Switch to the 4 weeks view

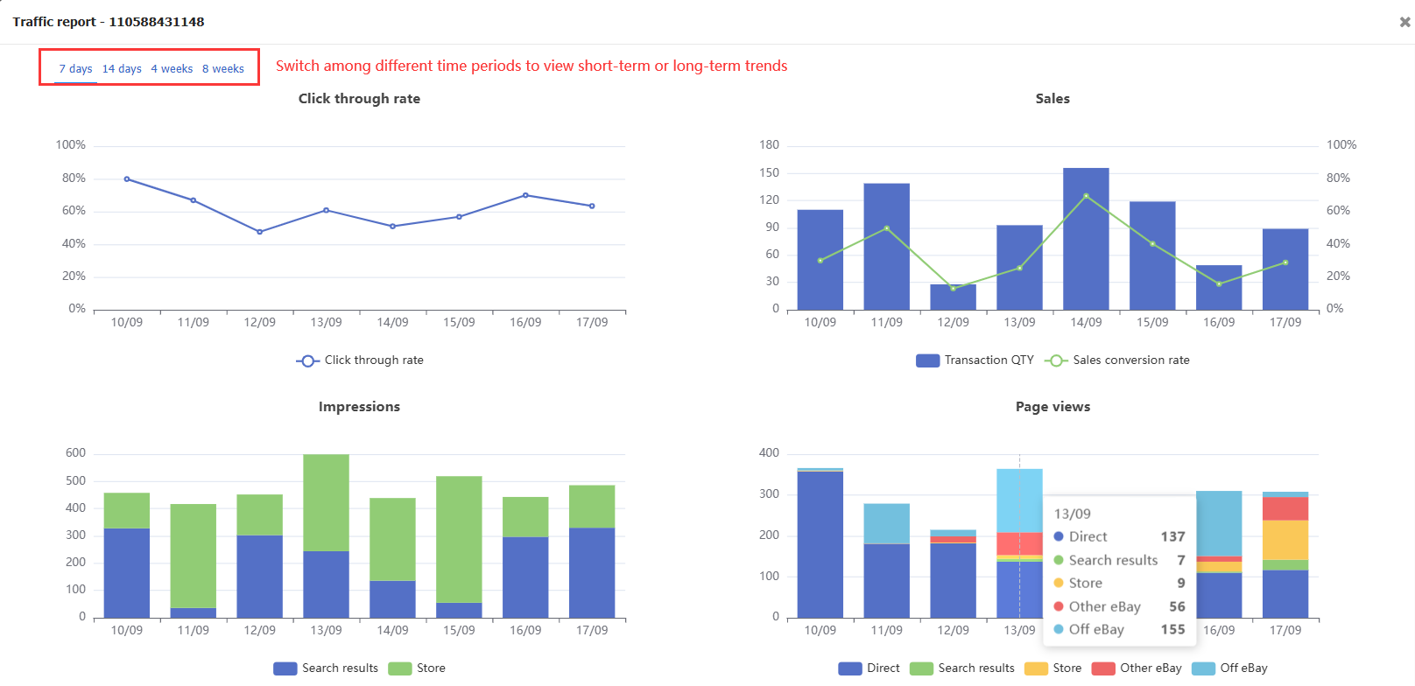tap(172, 69)
